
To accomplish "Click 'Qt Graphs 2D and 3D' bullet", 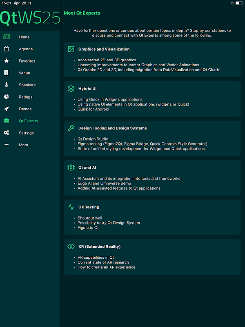I will 149,69.
